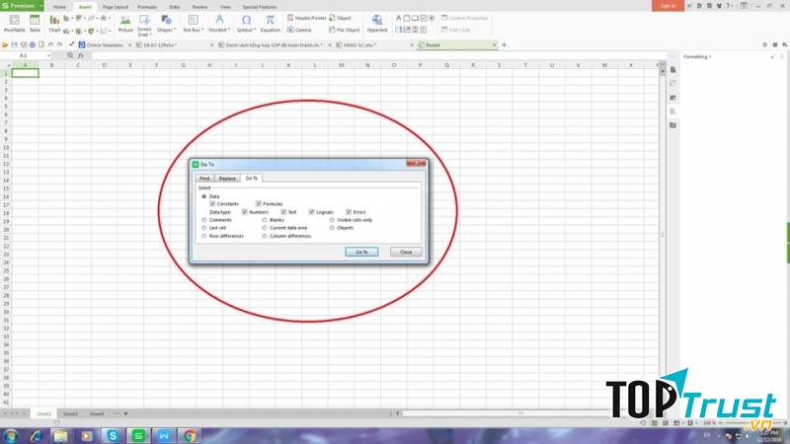Uncheck the Formulas checkbox

[x=259, y=204]
